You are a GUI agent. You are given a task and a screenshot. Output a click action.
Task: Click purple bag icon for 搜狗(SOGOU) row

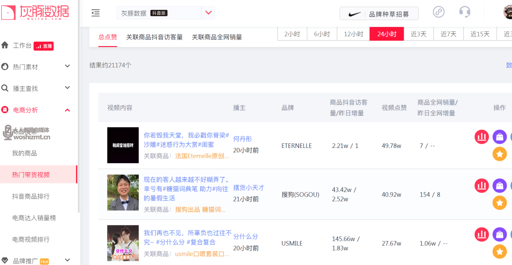pos(500,186)
